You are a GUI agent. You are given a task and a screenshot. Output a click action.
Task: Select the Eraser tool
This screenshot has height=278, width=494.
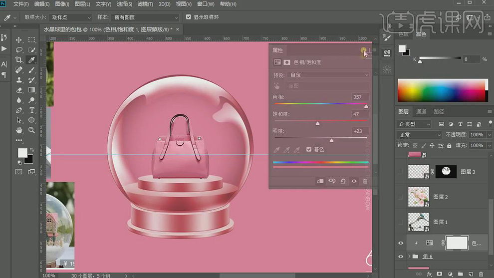[19, 90]
